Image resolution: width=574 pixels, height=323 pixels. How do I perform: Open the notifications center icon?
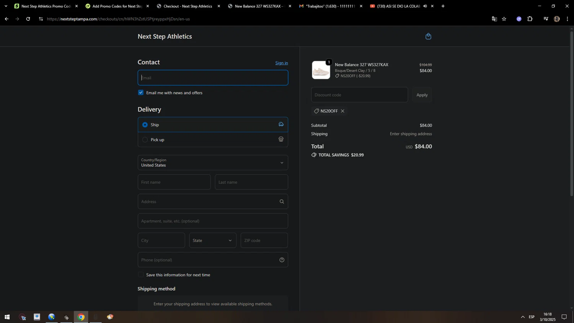pyautogui.click(x=564, y=317)
